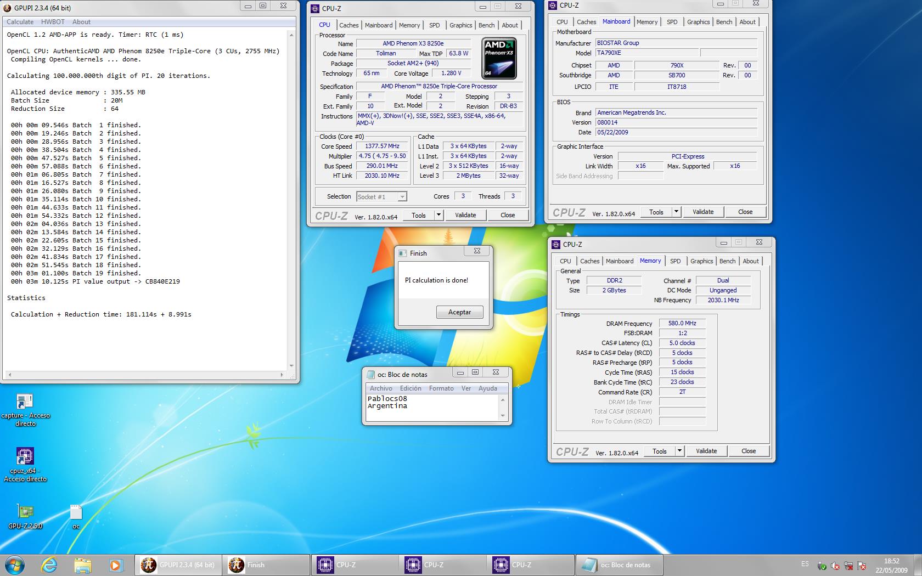Click the Windows Start orb
Screen dimensions: 922x576
coord(15,564)
